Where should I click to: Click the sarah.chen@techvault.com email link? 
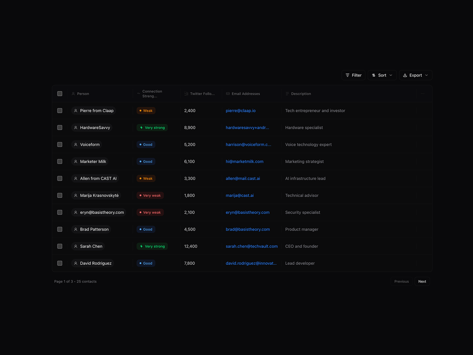pyautogui.click(x=252, y=246)
